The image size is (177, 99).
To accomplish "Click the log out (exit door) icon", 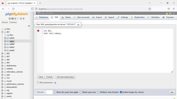I will tap(12, 18).
